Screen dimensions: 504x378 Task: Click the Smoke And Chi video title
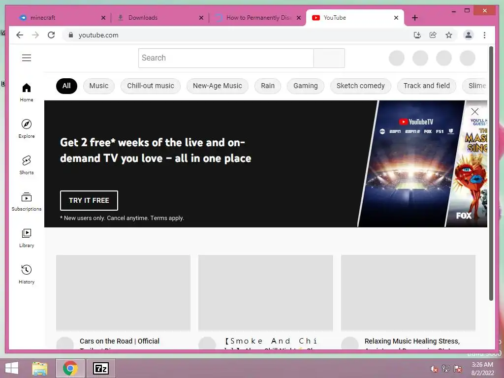[x=271, y=343]
